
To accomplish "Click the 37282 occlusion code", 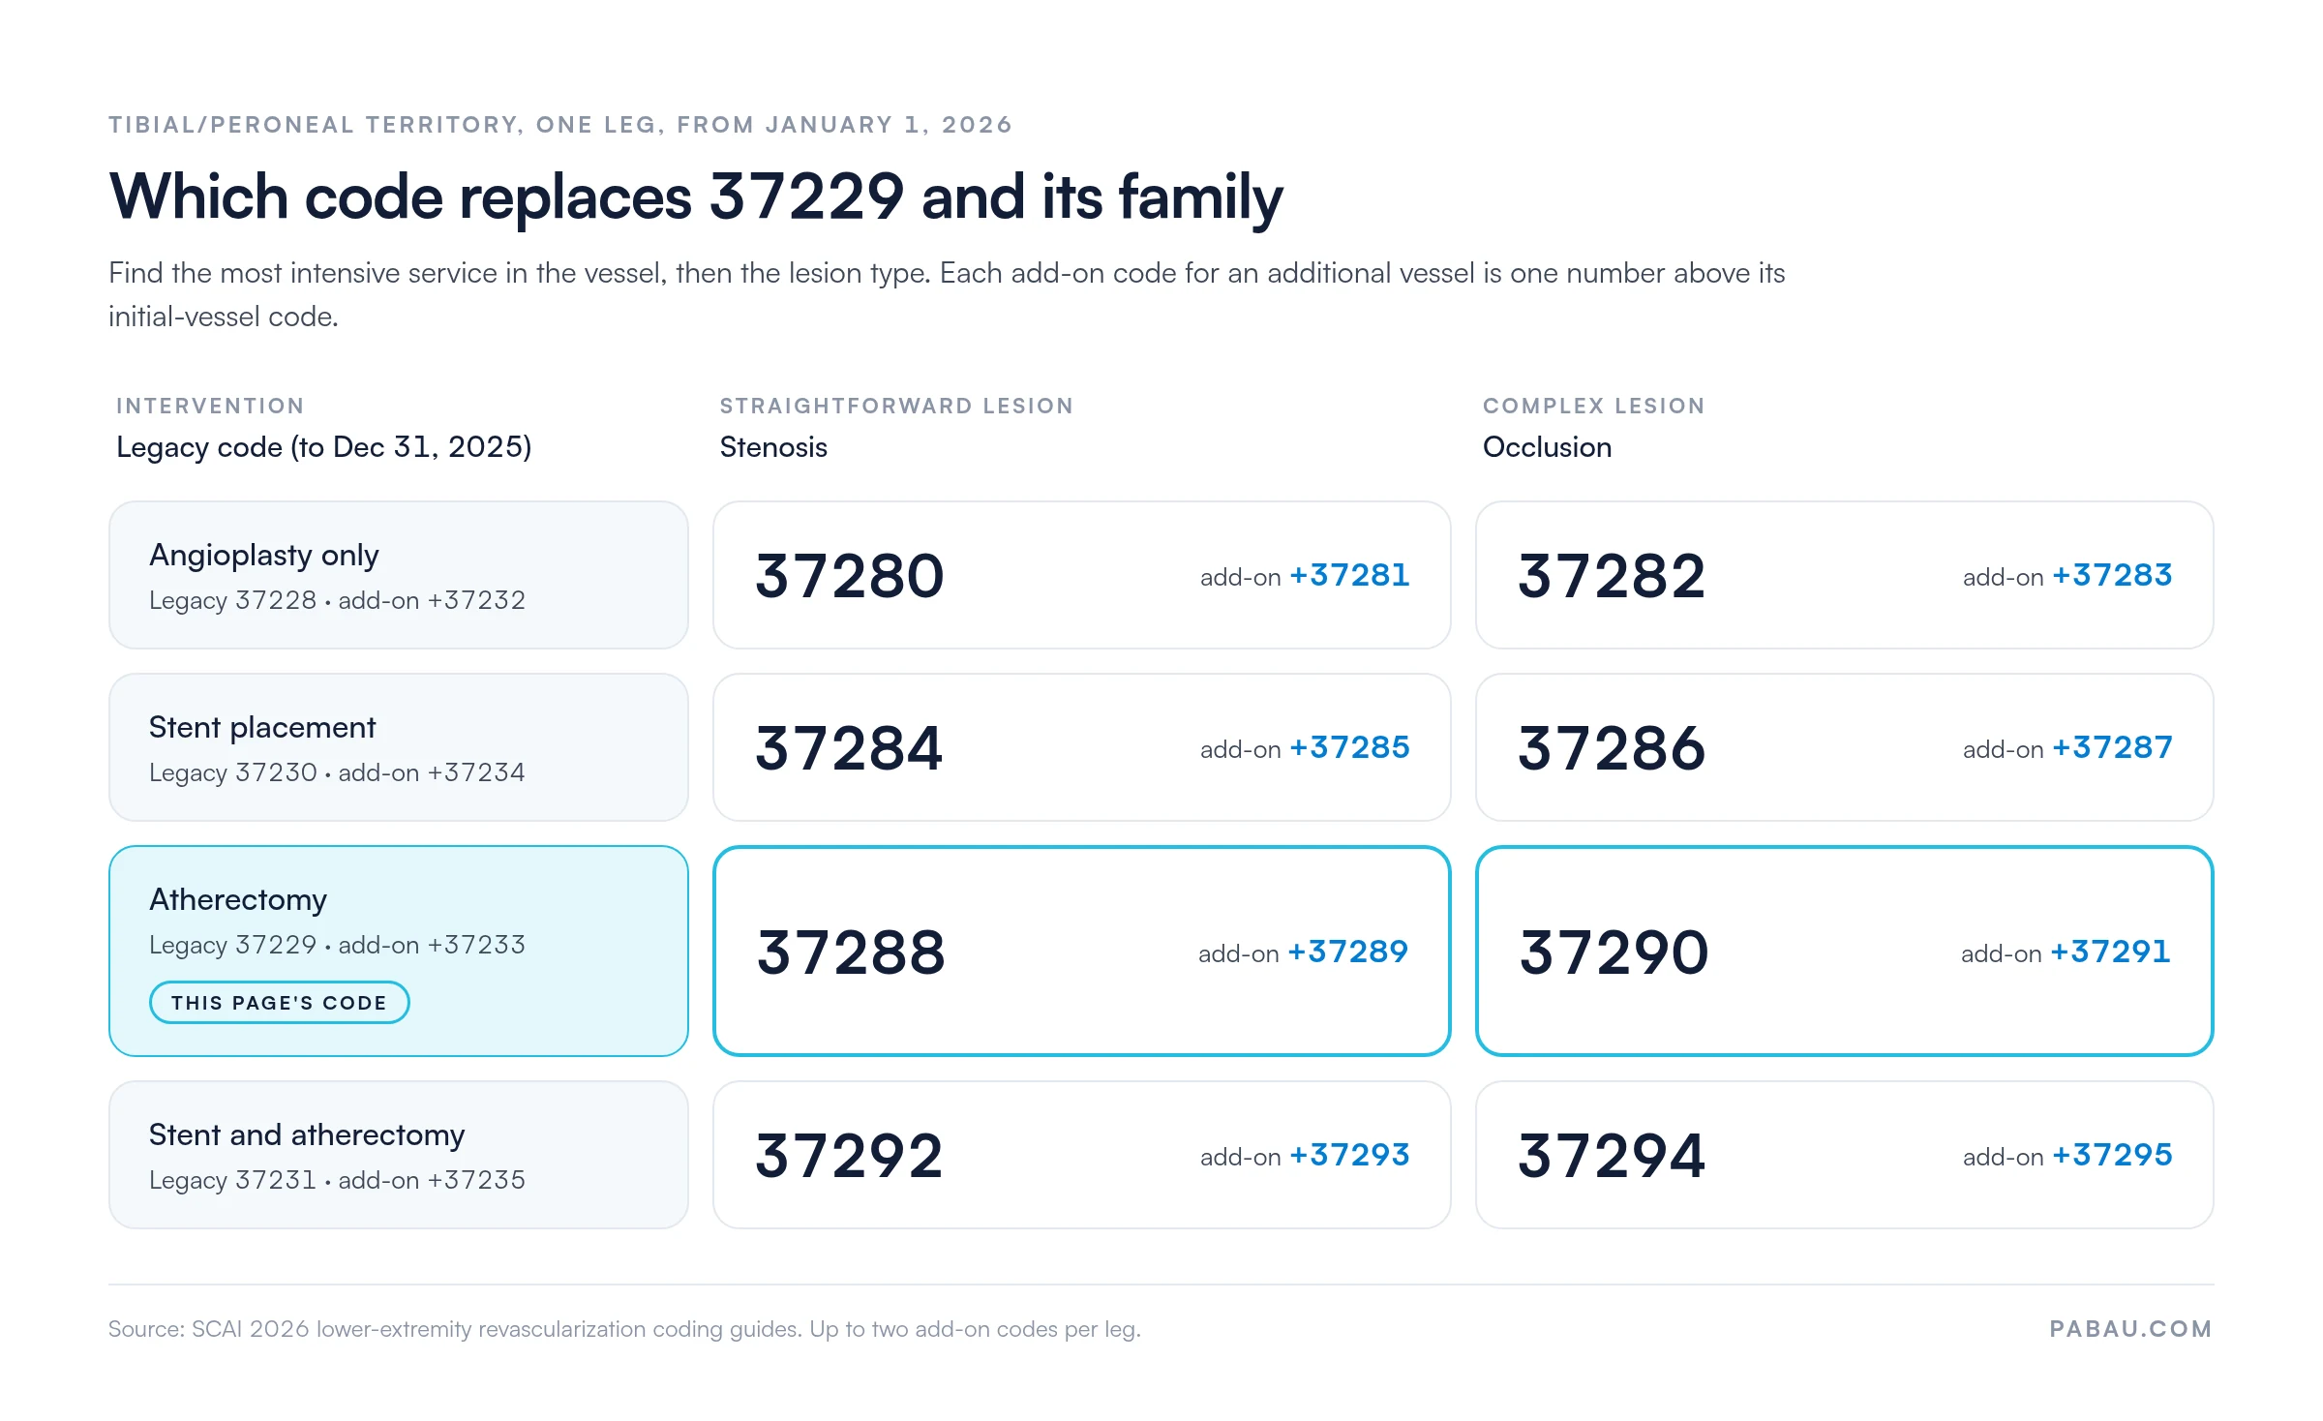I will coord(1612,575).
